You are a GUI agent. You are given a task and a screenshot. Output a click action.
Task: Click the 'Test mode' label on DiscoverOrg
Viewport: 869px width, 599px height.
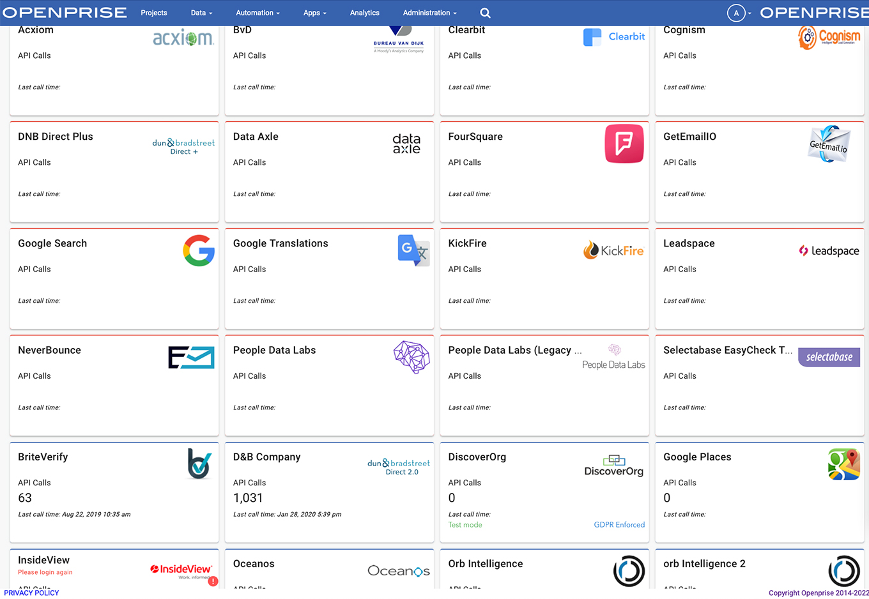(465, 525)
